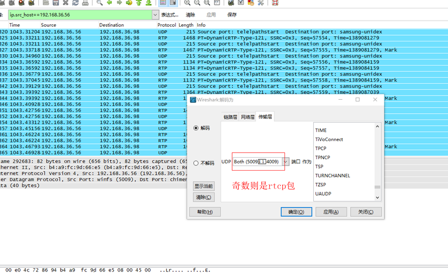Reload the capture file
The width and height of the screenshot is (448, 273).
76,3
